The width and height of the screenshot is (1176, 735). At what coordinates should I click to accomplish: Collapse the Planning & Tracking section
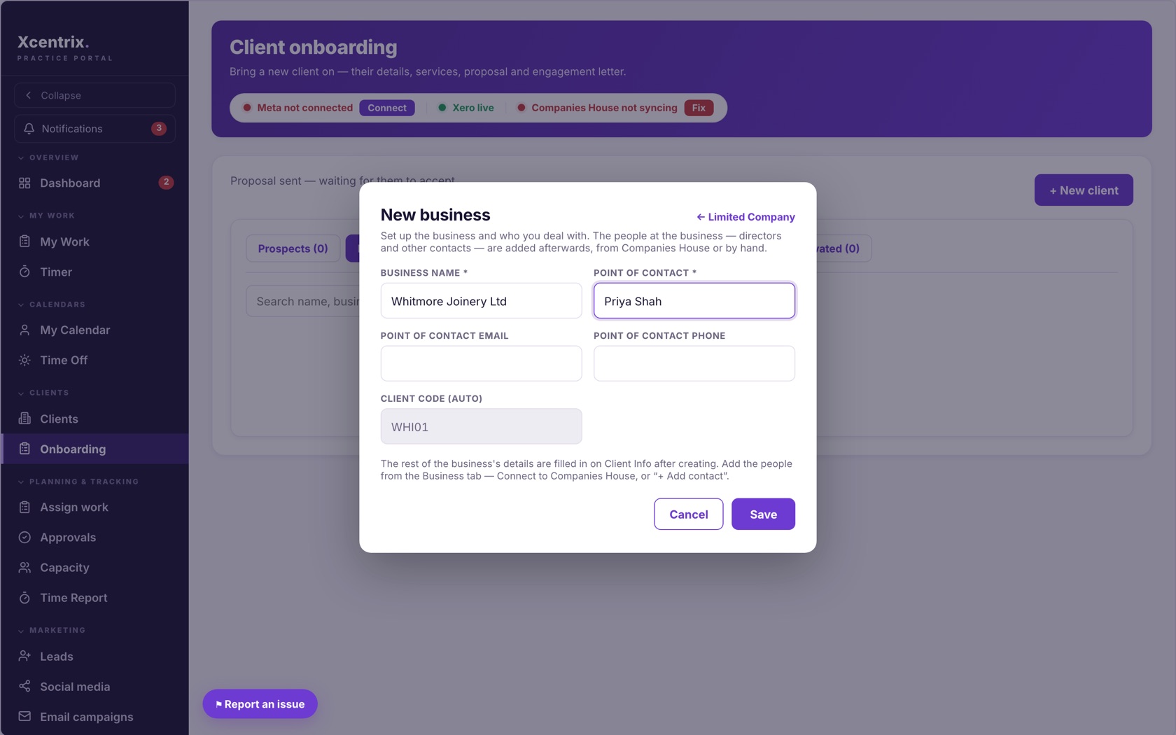click(x=78, y=482)
